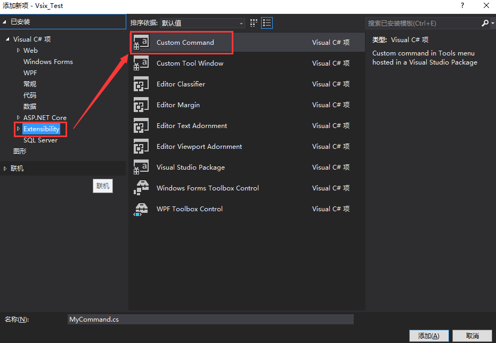Select the WPF Toolbox Control template
The image size is (496, 343).
pos(247,209)
